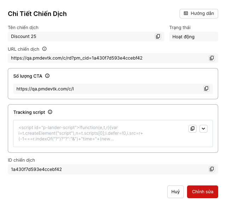This screenshot has height=206, width=226.
Task: Click the ID chiến dịch field
Action: pos(106,169)
